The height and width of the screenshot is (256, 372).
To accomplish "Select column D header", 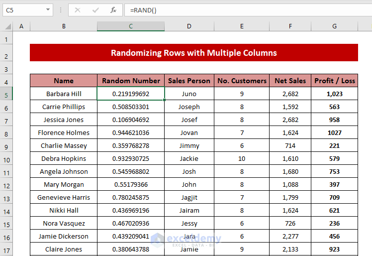I will (x=189, y=26).
